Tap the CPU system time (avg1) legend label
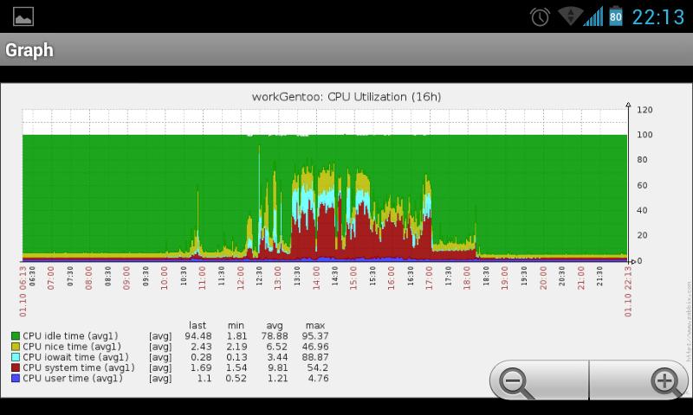The height and width of the screenshot is (415, 693). click(79, 367)
